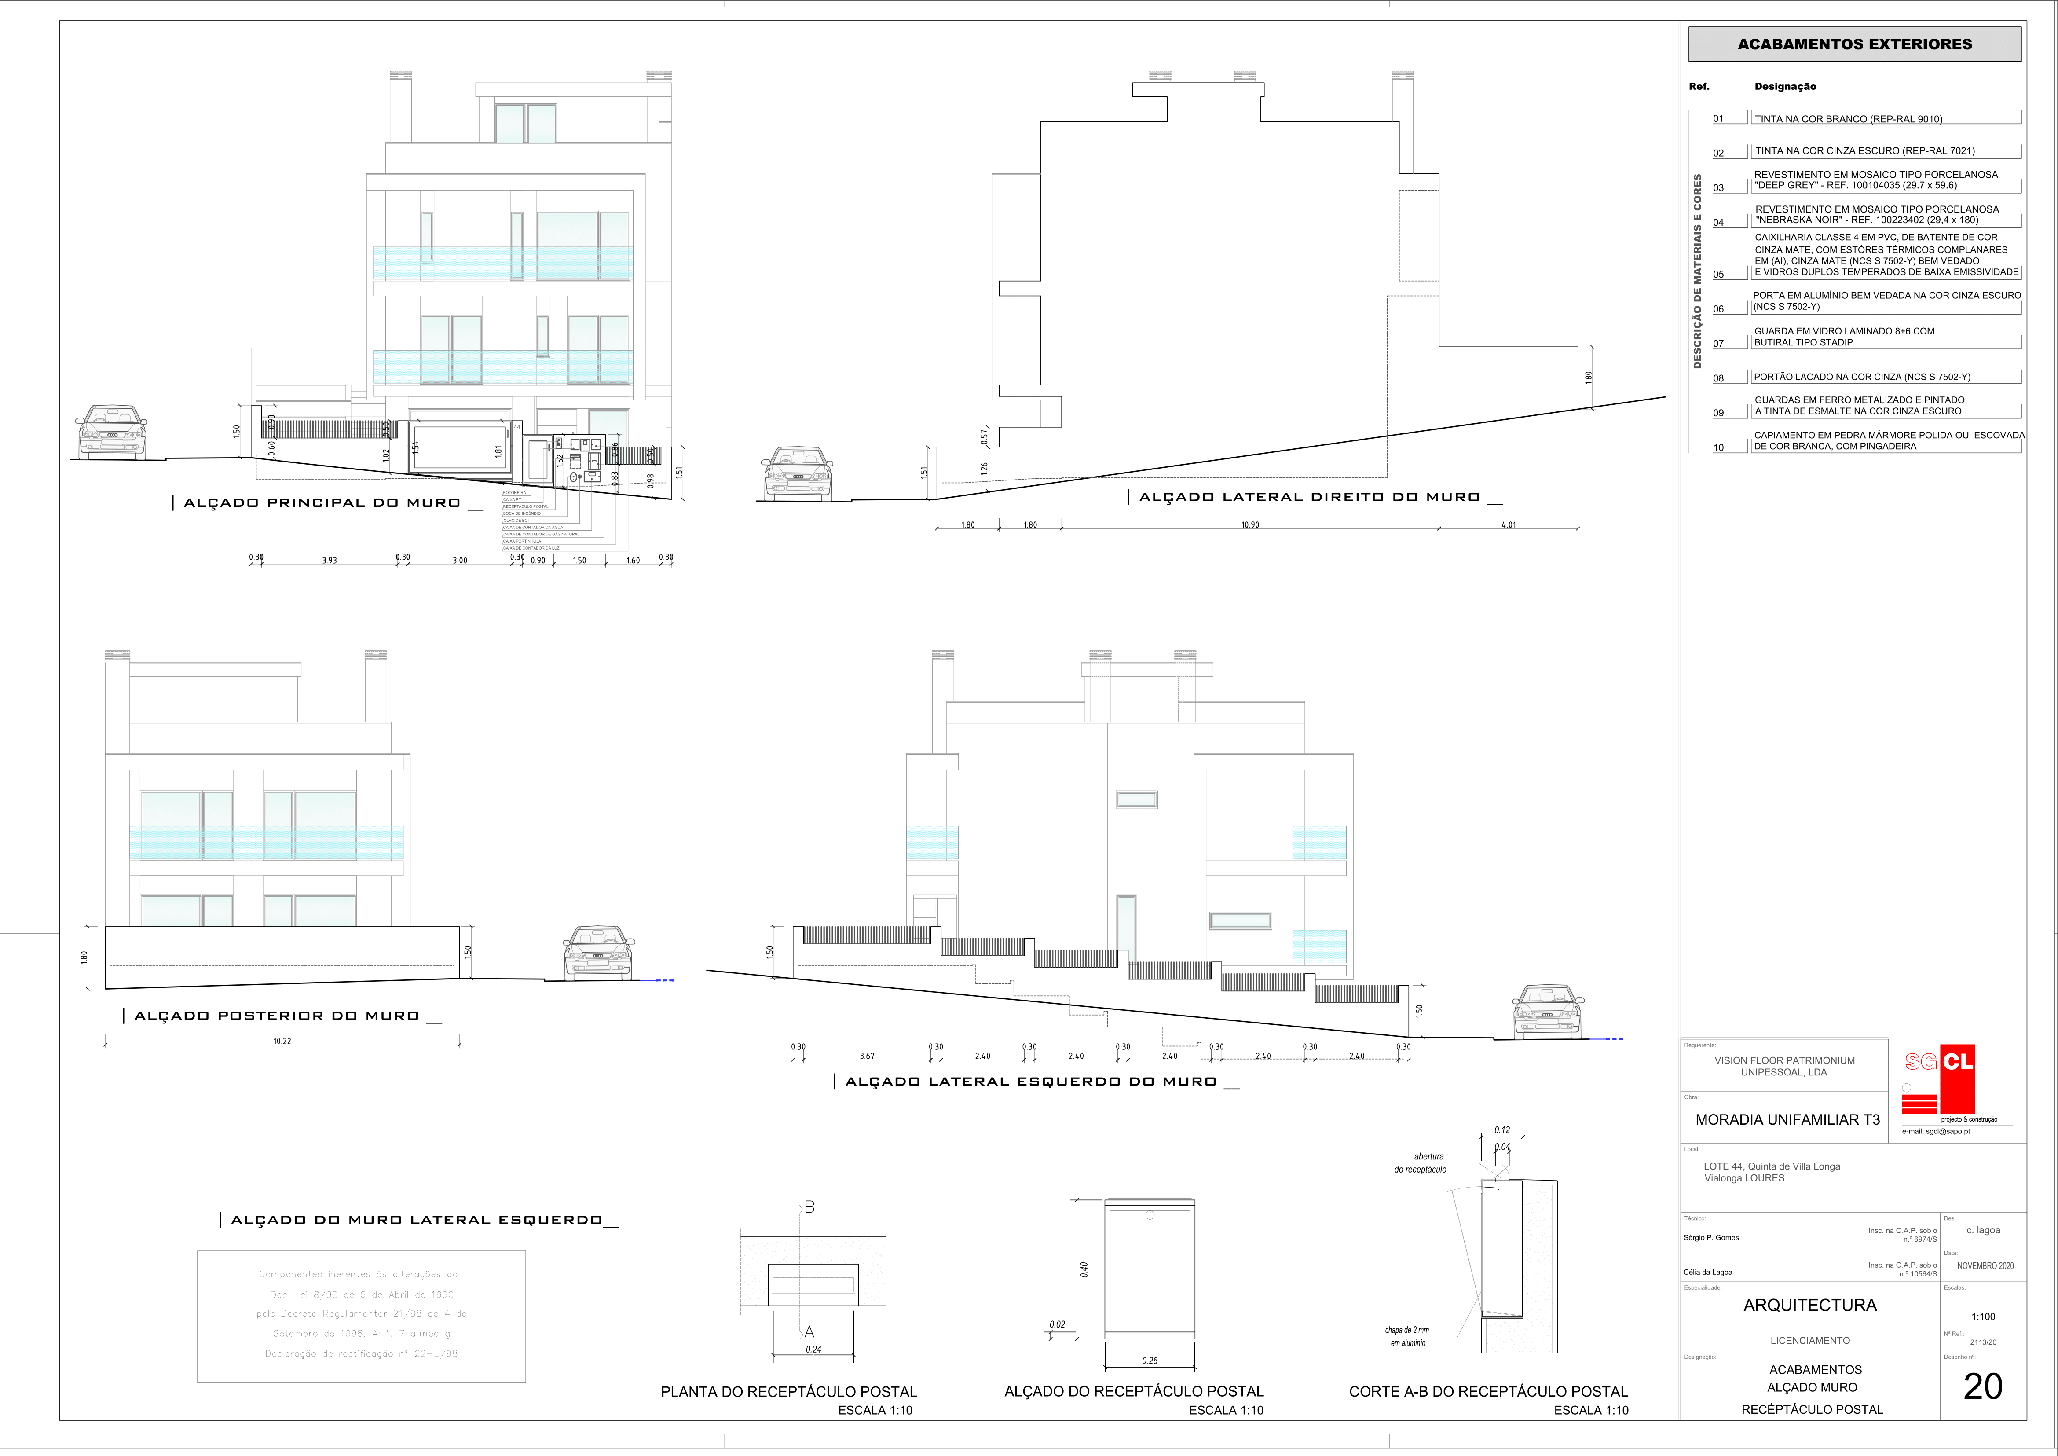The width and height of the screenshot is (2058, 1456).
Task: Click 'GUARDAS EM FERRO METALIZADO' entry
Action: point(1859,405)
